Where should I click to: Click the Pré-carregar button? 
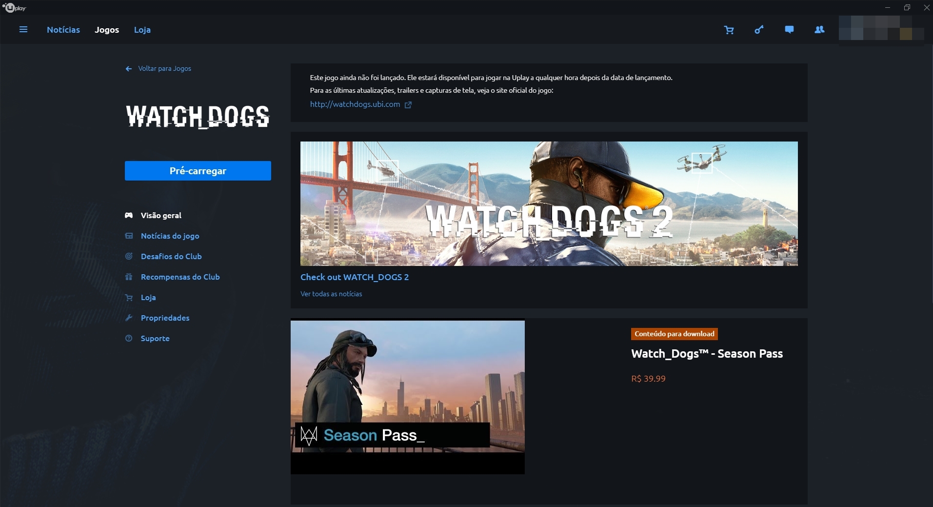point(198,171)
